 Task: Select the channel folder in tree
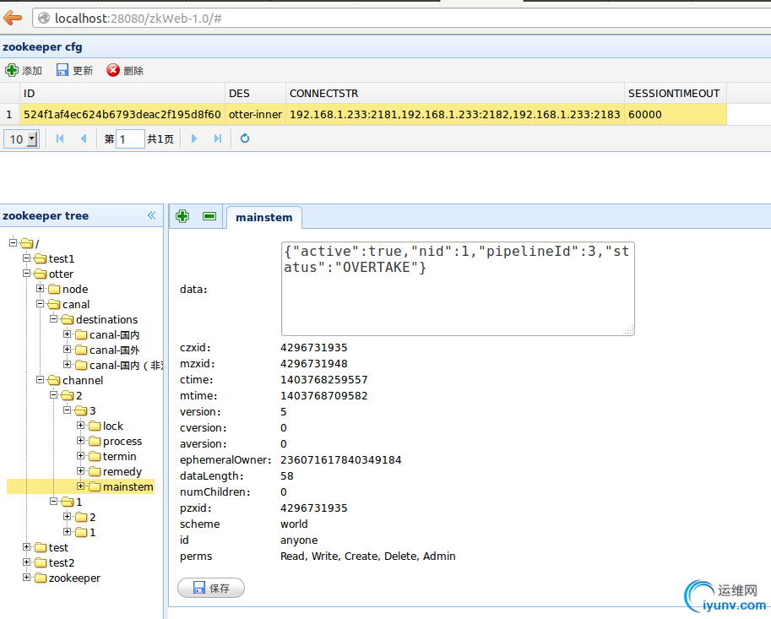coord(83,381)
